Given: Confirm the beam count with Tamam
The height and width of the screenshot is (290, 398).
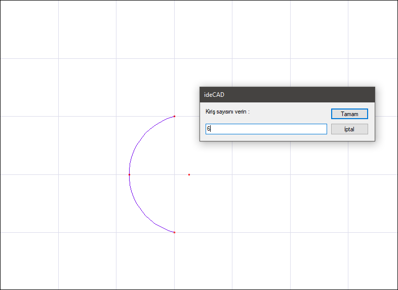Looking at the screenshot, I should pos(349,114).
